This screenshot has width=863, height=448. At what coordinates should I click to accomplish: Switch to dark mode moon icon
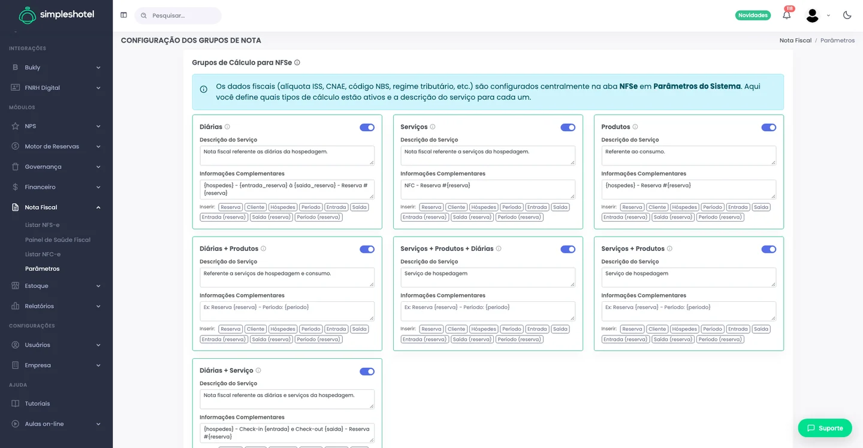847,15
